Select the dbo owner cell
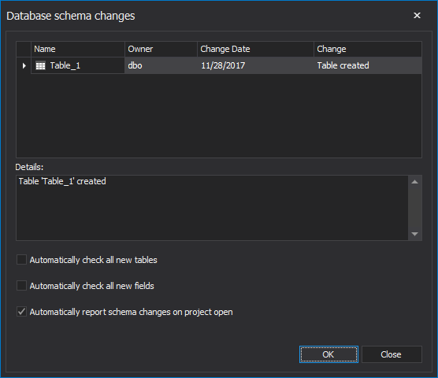 click(161, 65)
